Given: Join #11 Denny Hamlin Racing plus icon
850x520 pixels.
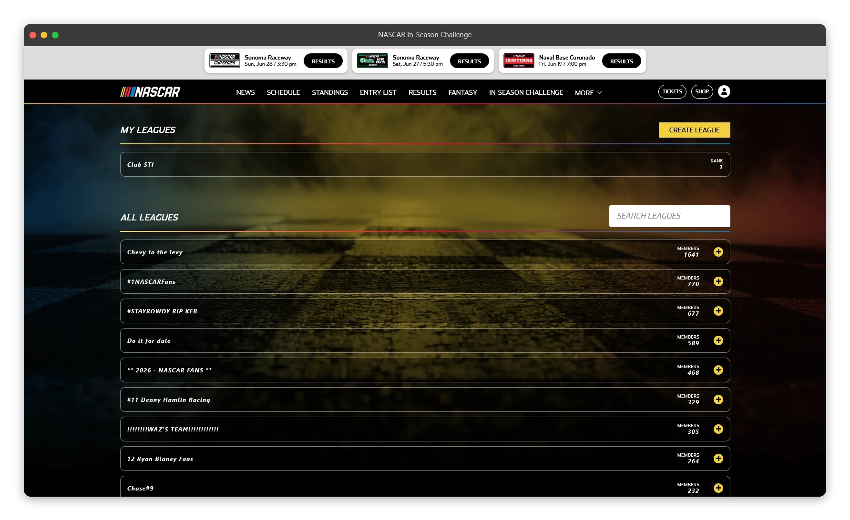Looking at the screenshot, I should [718, 400].
